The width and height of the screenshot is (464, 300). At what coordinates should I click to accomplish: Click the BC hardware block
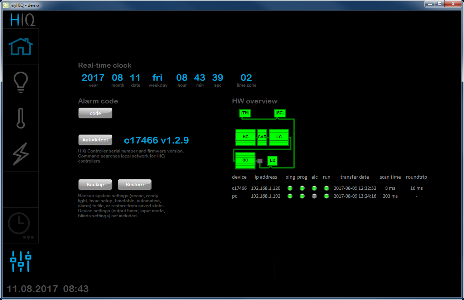245,160
